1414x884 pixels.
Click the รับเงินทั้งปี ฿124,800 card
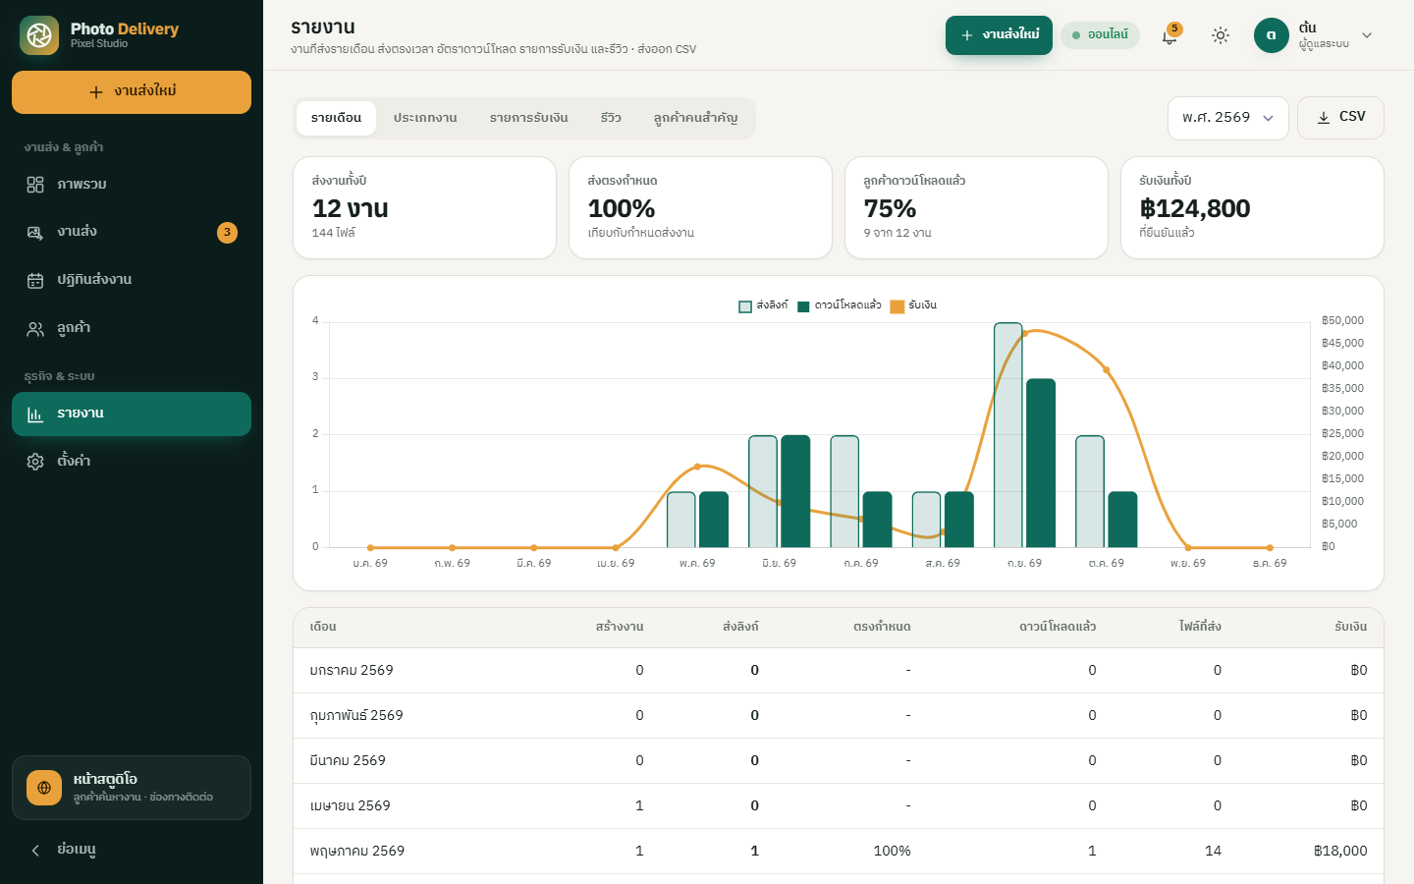(1252, 208)
